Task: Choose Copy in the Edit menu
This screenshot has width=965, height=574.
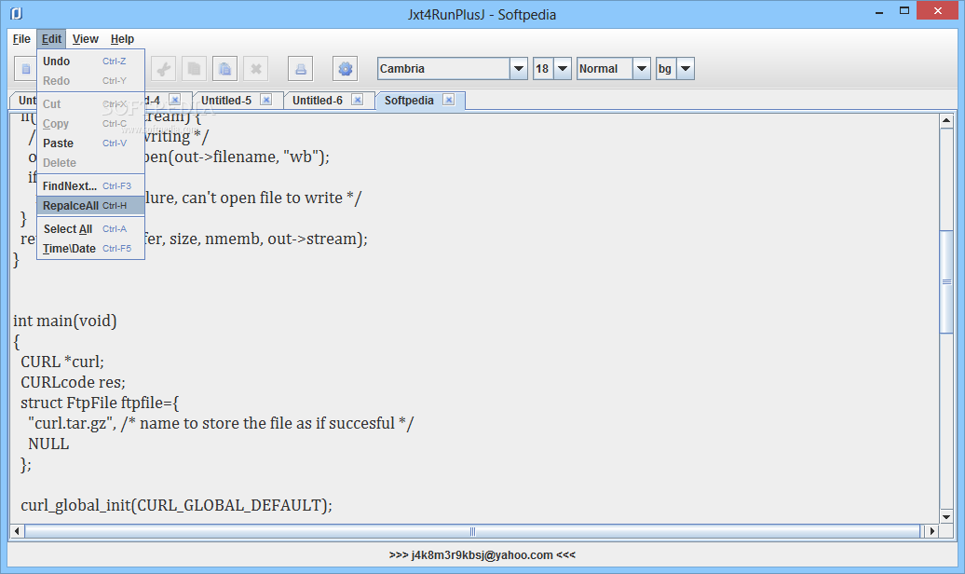Action: point(90,124)
